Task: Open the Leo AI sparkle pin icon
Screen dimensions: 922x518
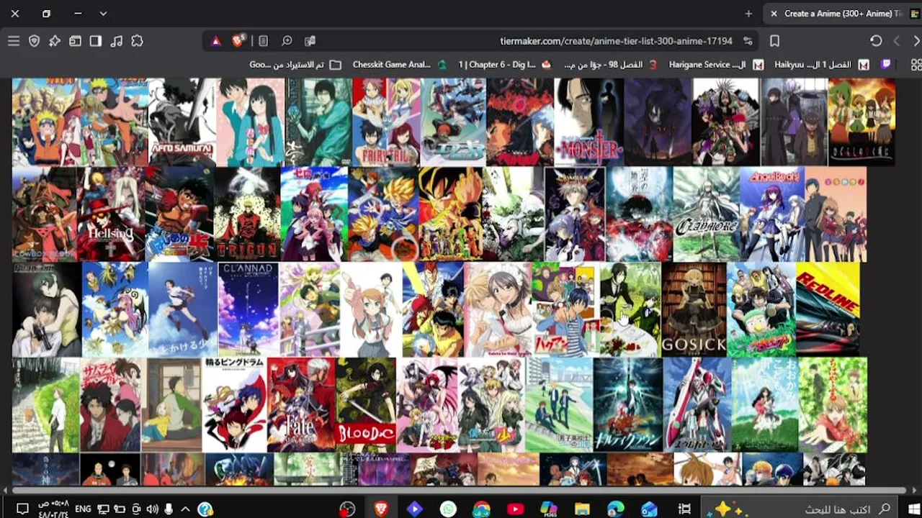Action: pos(55,41)
